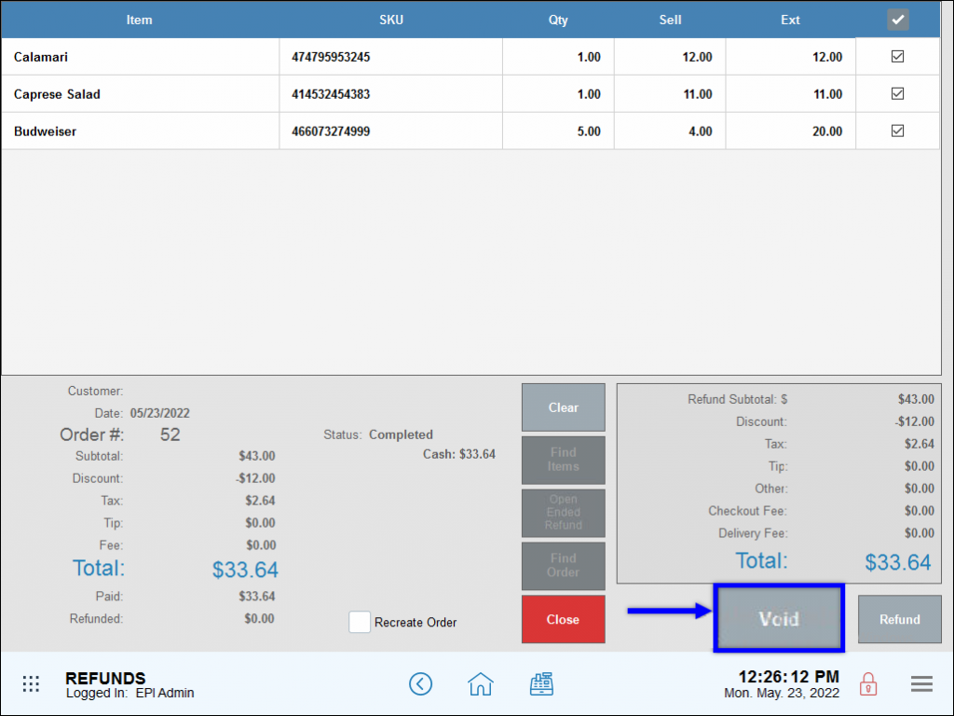The image size is (954, 716).
Task: Click the back arrow navigation icon
Action: pos(420,683)
